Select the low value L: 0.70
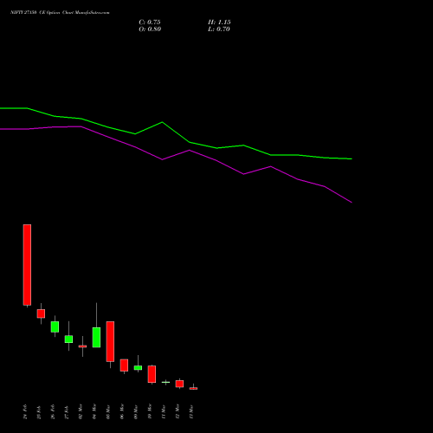The width and height of the screenshot is (433, 433). click(219, 29)
